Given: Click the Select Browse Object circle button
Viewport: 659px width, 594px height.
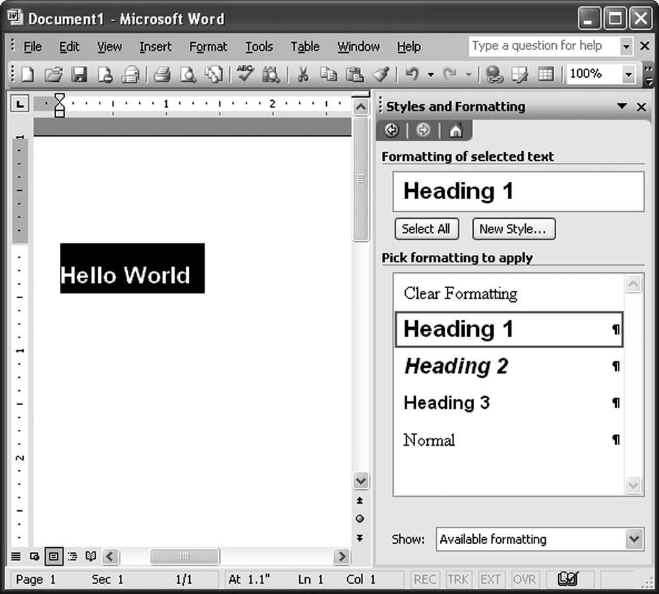Looking at the screenshot, I should click(360, 519).
